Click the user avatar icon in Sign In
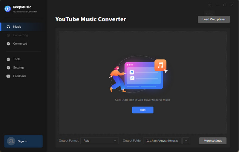 11,141
